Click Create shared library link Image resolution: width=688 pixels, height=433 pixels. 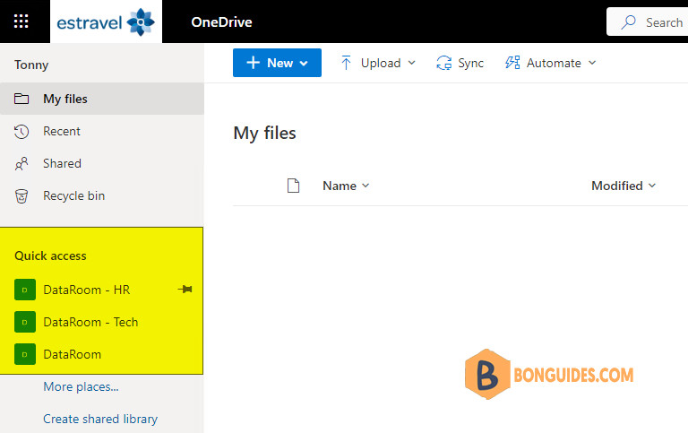(x=100, y=419)
